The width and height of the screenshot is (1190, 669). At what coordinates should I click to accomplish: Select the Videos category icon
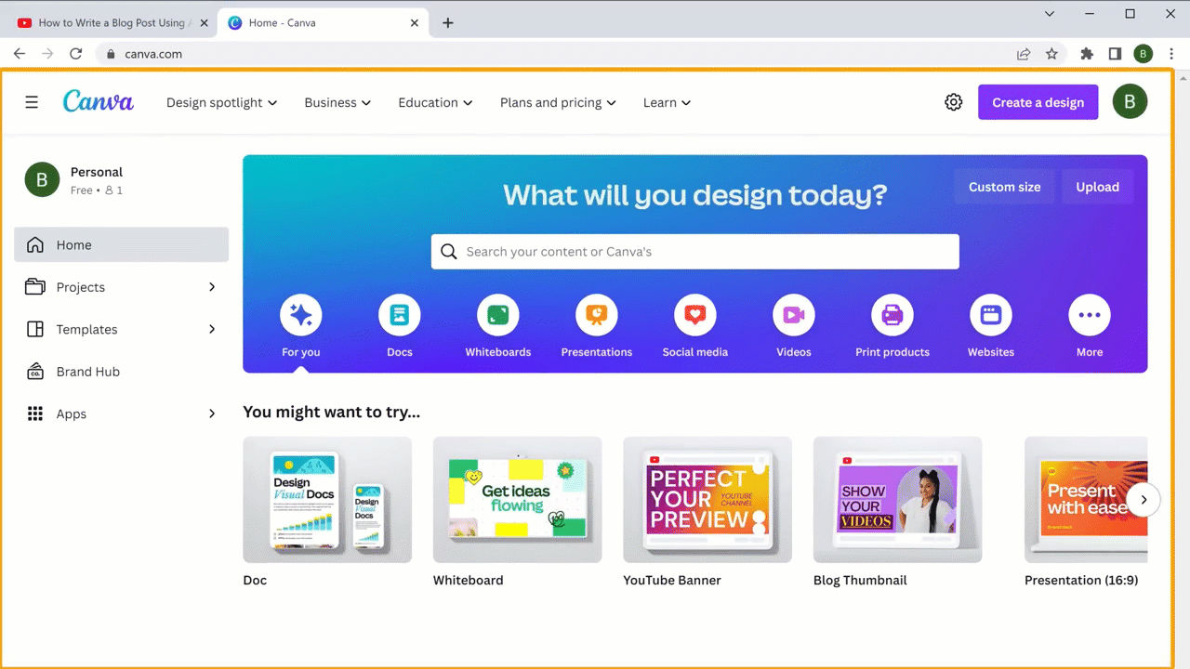(x=794, y=316)
